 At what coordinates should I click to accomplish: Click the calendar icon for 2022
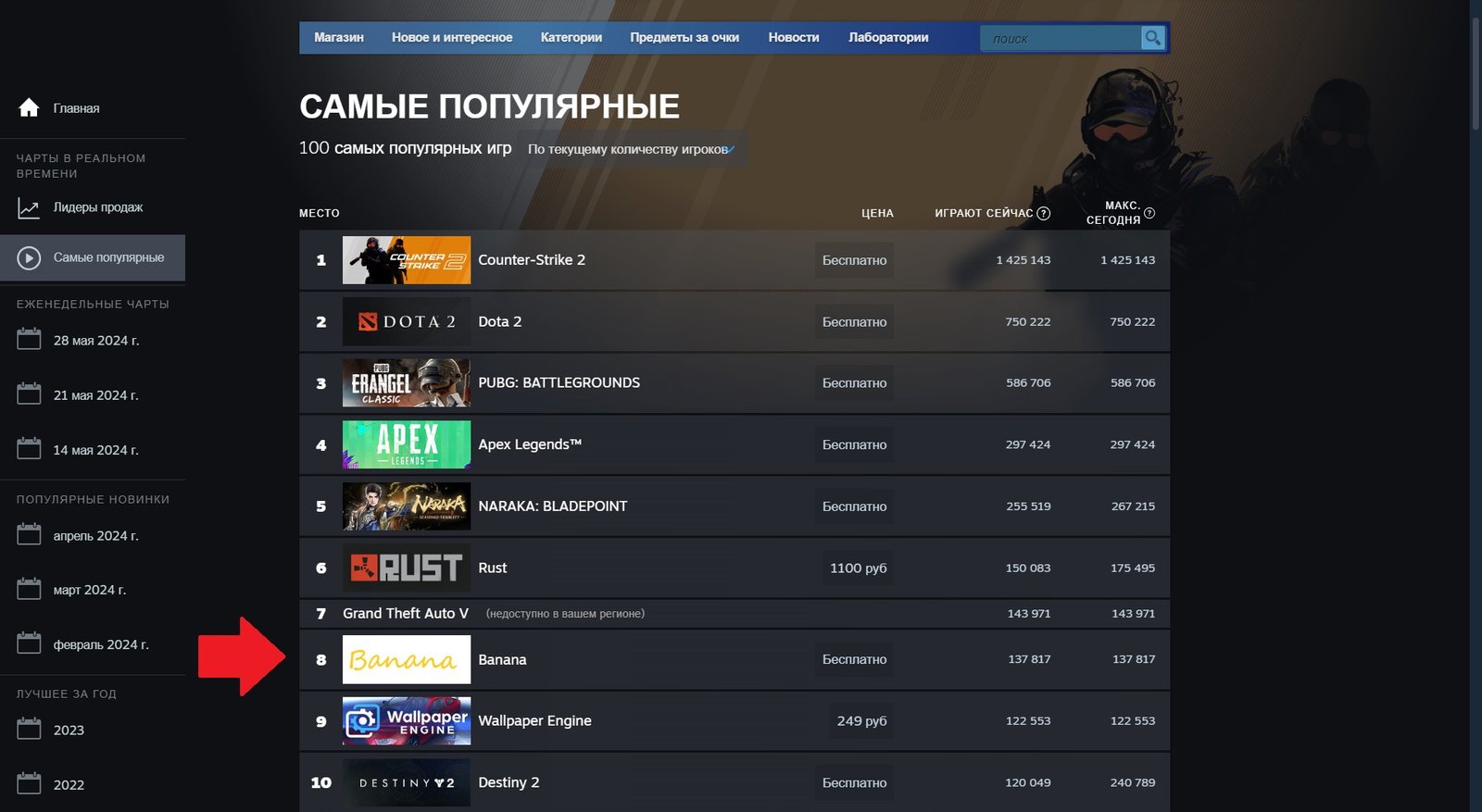[x=29, y=784]
